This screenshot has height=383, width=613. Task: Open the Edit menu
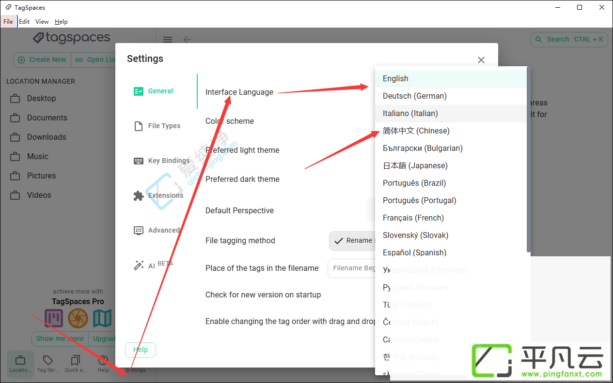24,21
